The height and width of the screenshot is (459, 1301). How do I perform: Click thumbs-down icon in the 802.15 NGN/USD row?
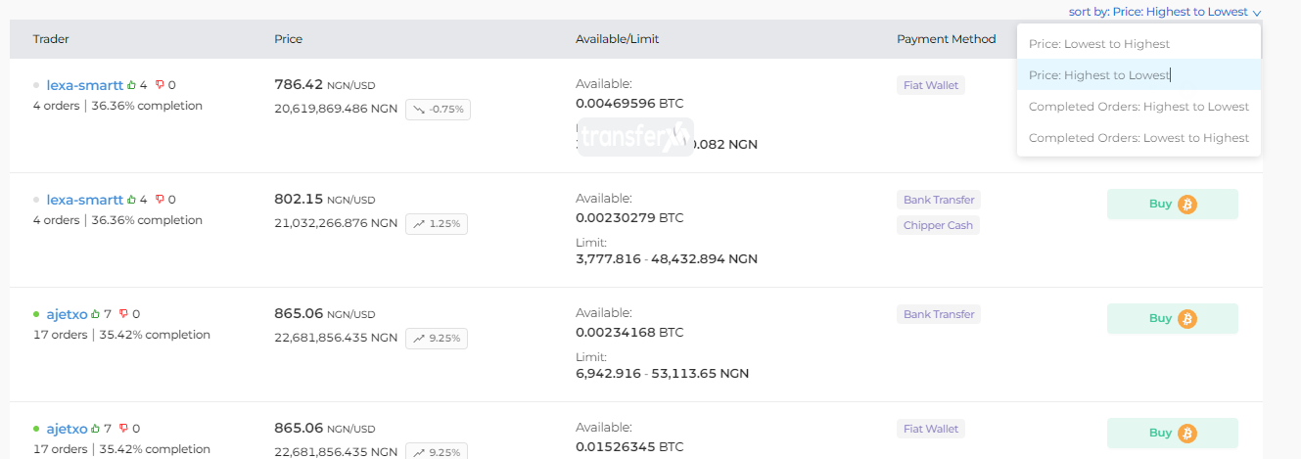pos(160,200)
